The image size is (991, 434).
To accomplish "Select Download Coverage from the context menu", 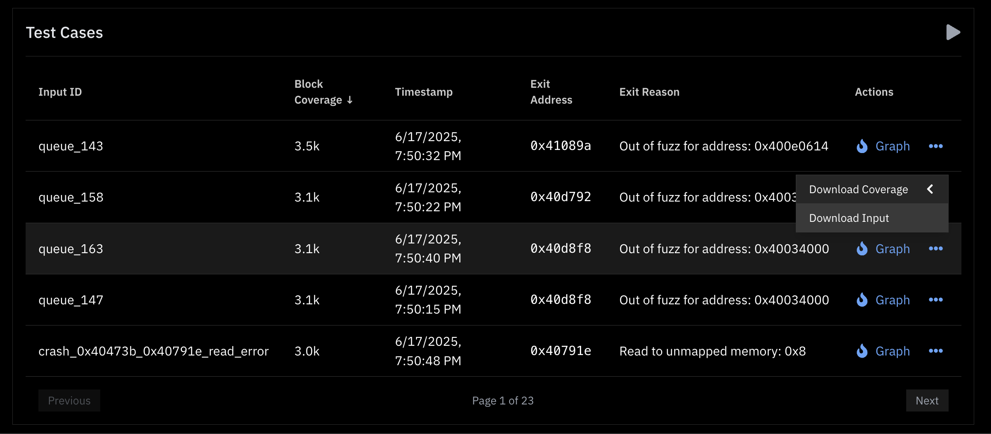I will tap(858, 189).
